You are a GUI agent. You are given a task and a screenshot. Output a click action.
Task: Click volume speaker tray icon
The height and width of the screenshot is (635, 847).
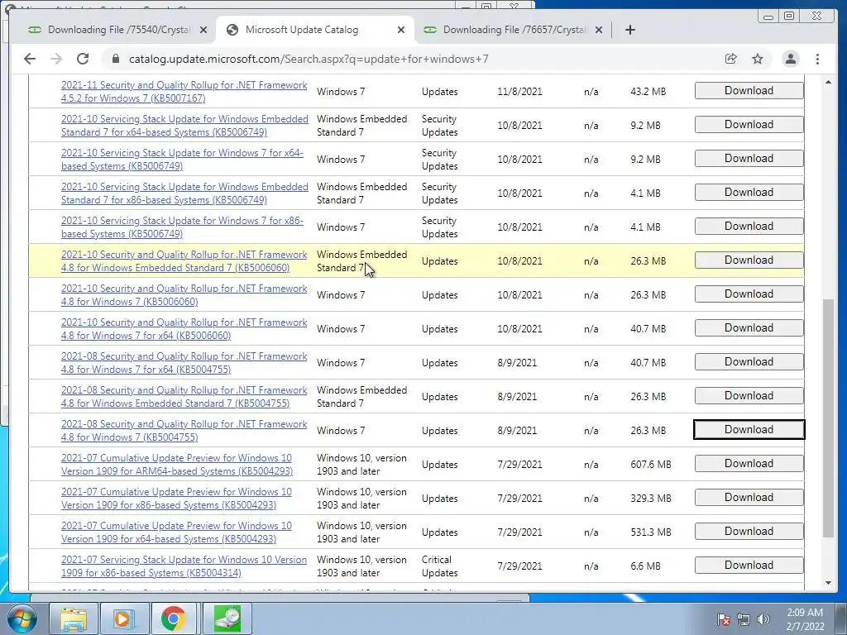pyautogui.click(x=763, y=619)
